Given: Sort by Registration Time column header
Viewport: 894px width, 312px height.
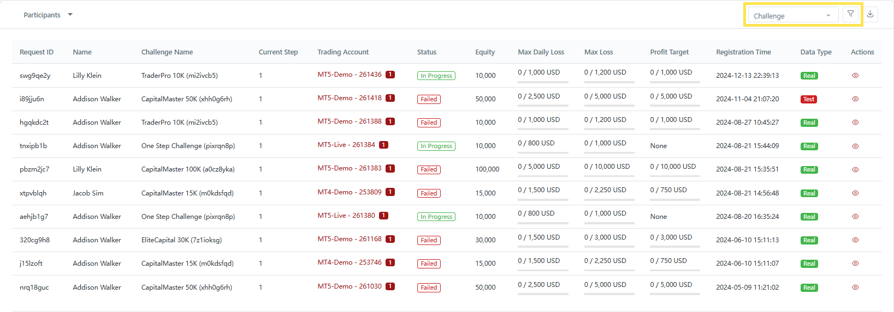Looking at the screenshot, I should 743,52.
